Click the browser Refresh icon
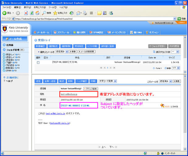The height and width of the screenshot is (156, 188). point(31,13)
